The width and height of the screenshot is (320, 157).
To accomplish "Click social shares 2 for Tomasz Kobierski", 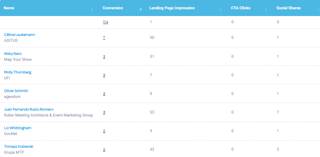I will pyautogui.click(x=278, y=149).
